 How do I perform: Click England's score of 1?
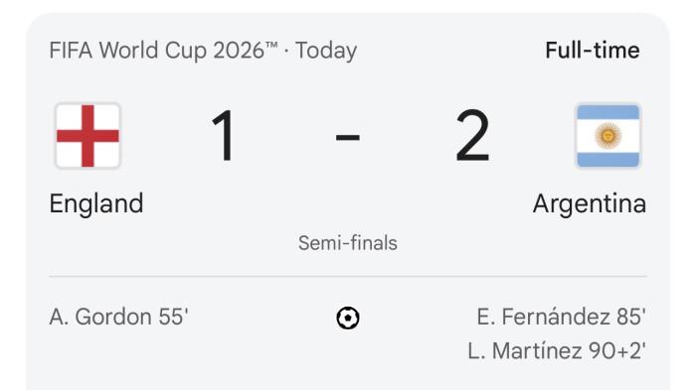point(224,136)
